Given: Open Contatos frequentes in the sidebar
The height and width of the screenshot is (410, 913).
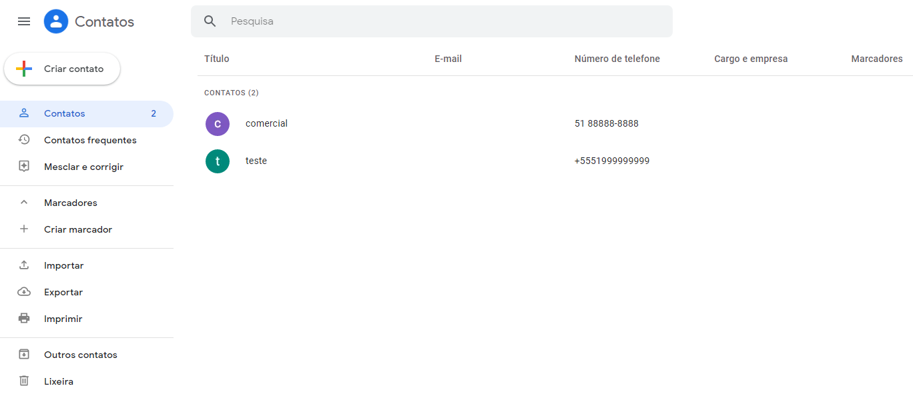Looking at the screenshot, I should coord(89,140).
